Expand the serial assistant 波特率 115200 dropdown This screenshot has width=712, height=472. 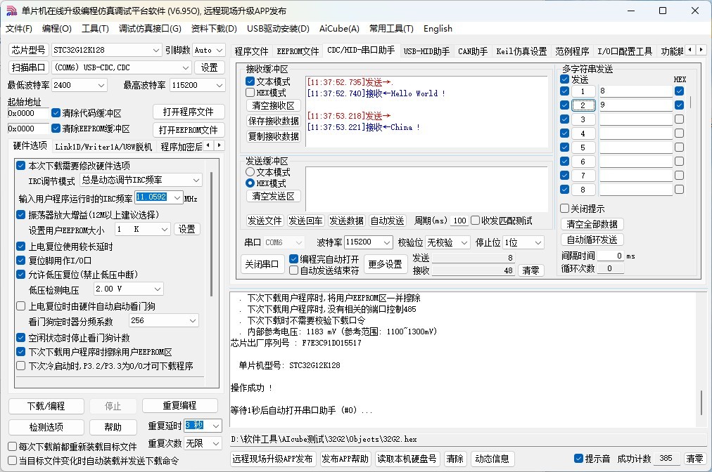(x=386, y=242)
